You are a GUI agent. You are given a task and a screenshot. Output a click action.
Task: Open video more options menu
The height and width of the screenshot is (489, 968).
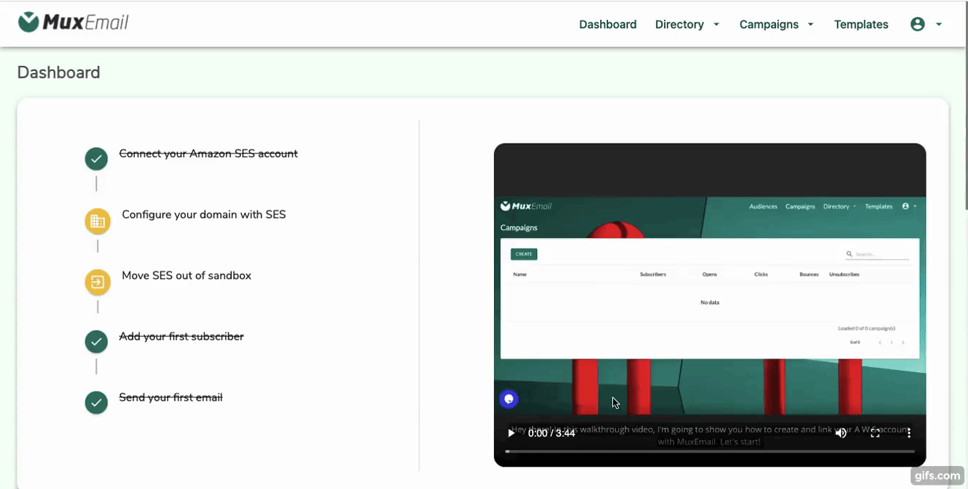click(908, 433)
